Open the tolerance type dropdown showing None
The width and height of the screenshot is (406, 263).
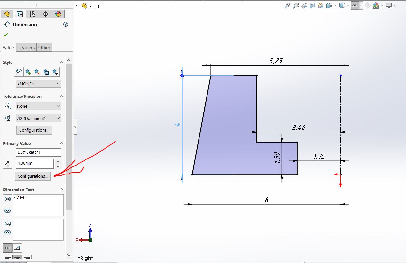click(x=38, y=106)
